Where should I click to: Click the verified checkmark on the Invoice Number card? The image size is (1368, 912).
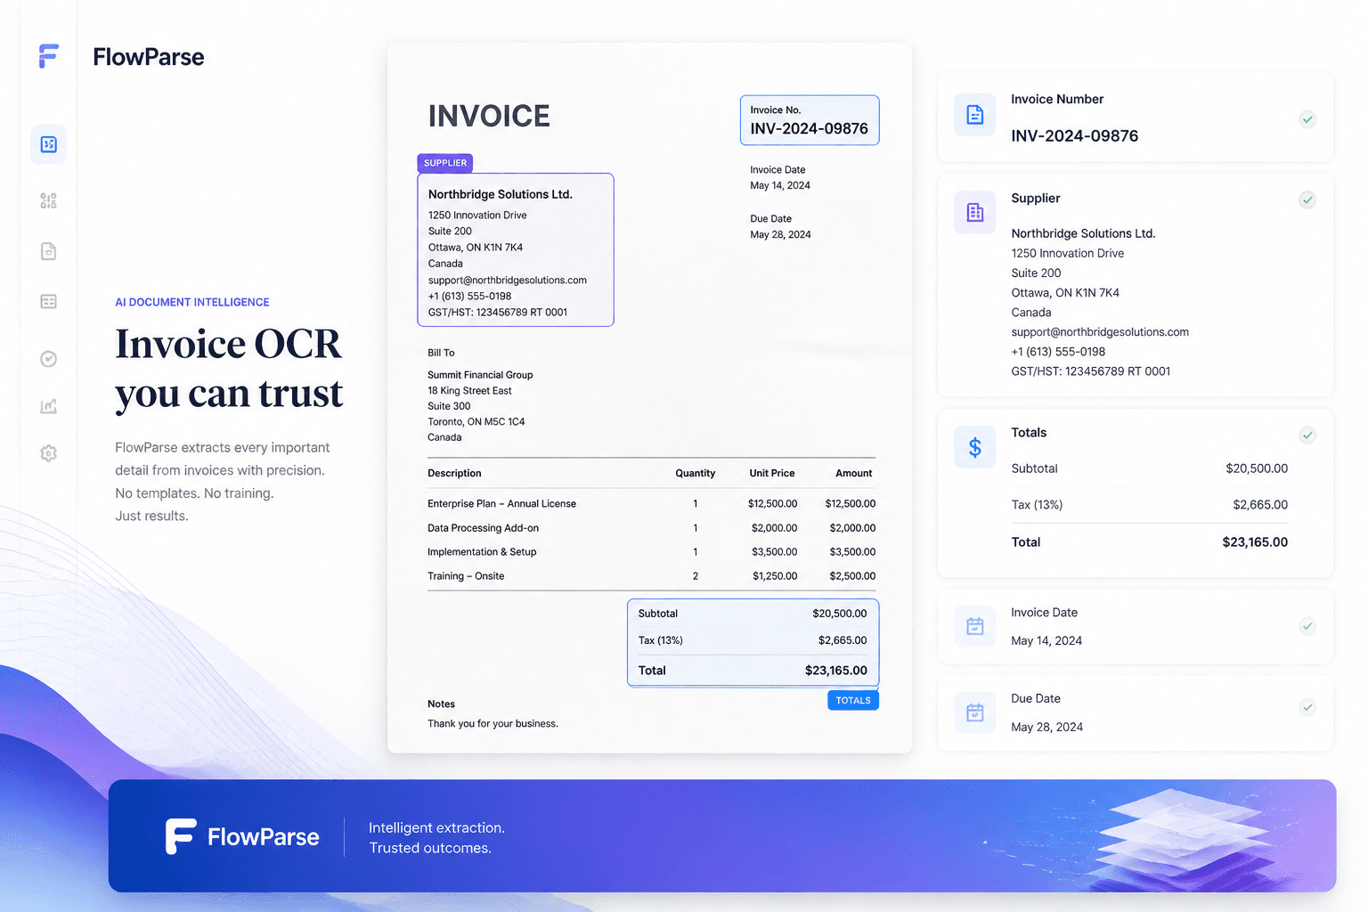click(x=1307, y=119)
